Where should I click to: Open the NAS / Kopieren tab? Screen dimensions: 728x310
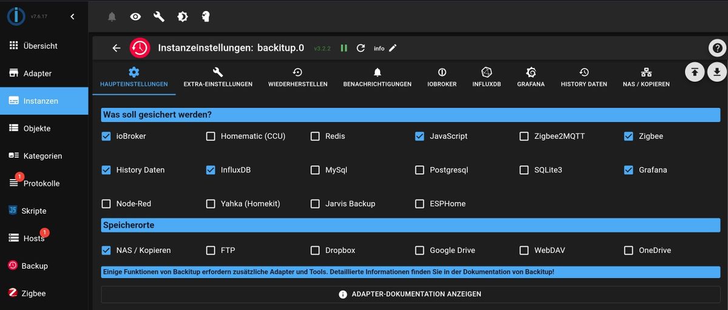point(646,77)
